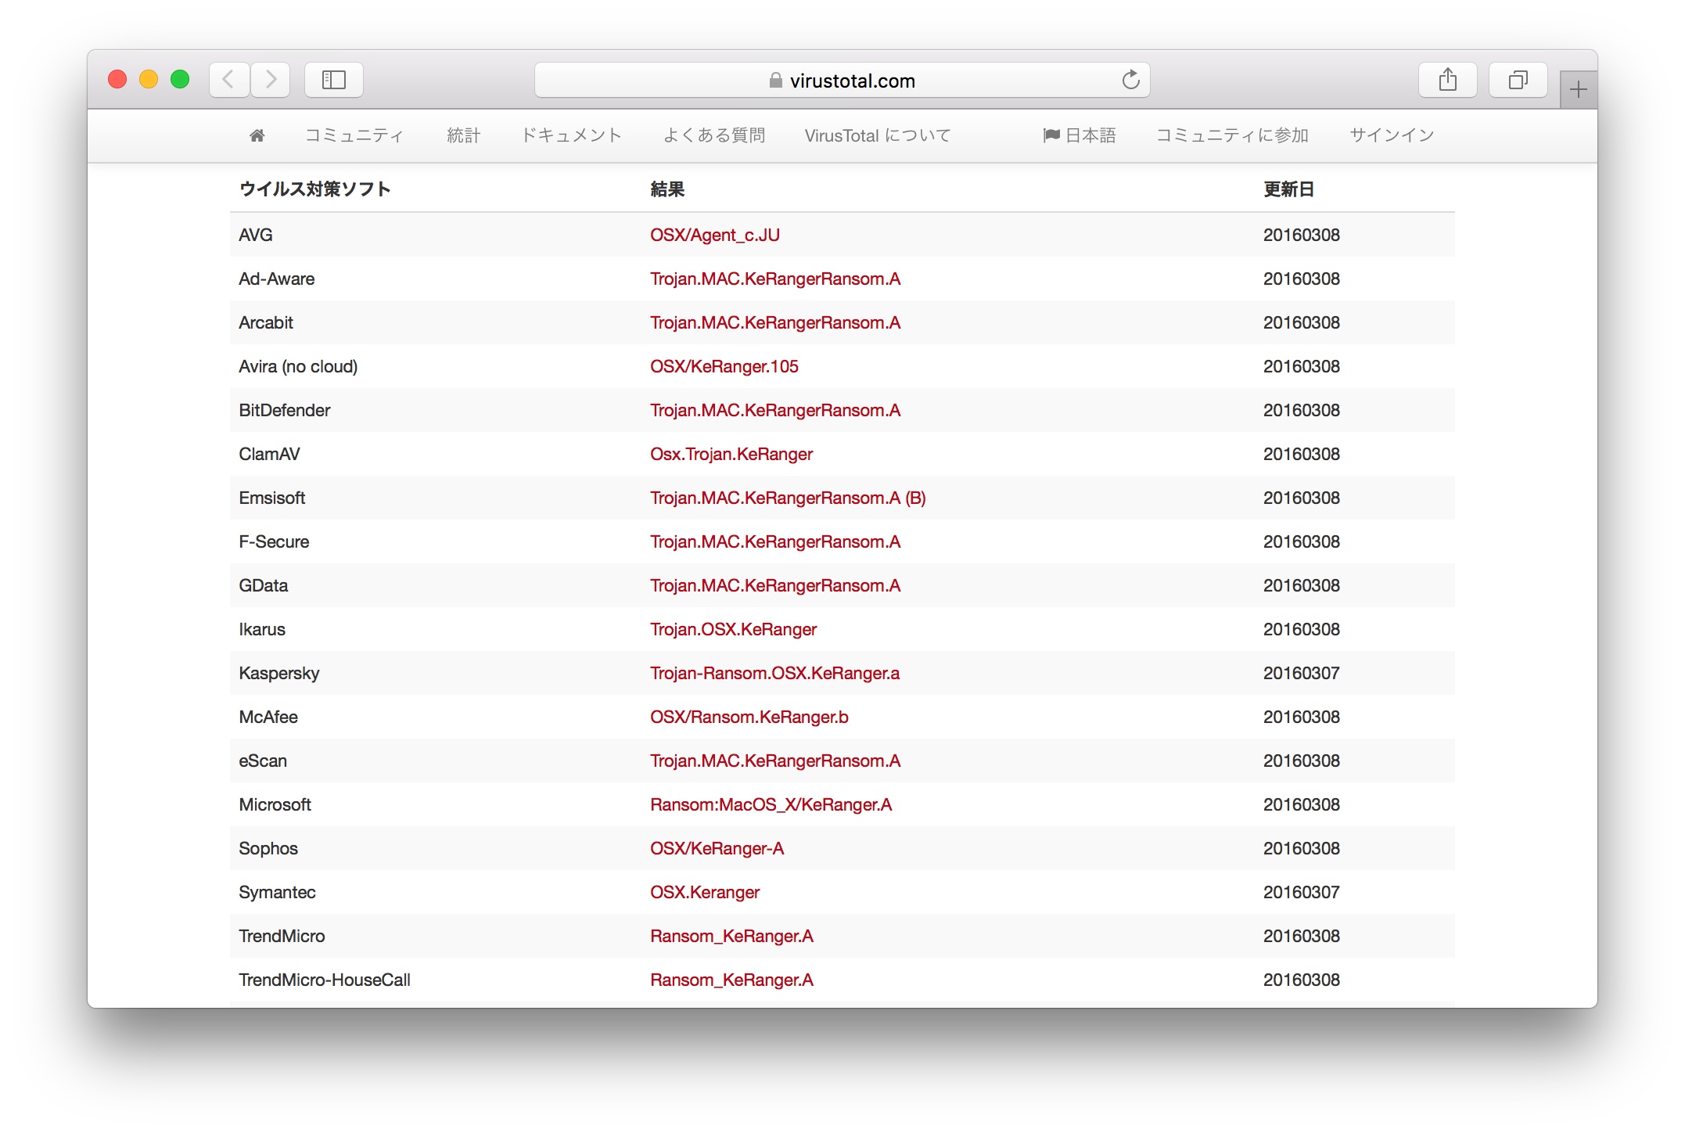Click コミュニティに参加 join link
The height and width of the screenshot is (1133, 1685).
click(x=1232, y=136)
